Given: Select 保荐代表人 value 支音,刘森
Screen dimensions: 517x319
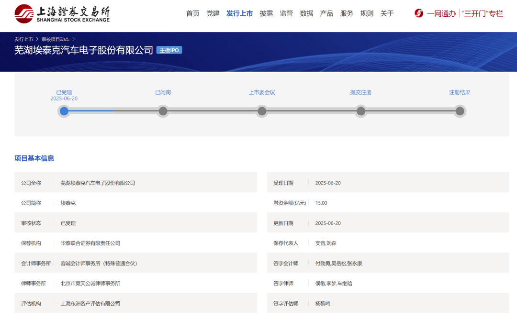Looking at the screenshot, I should [326, 243].
